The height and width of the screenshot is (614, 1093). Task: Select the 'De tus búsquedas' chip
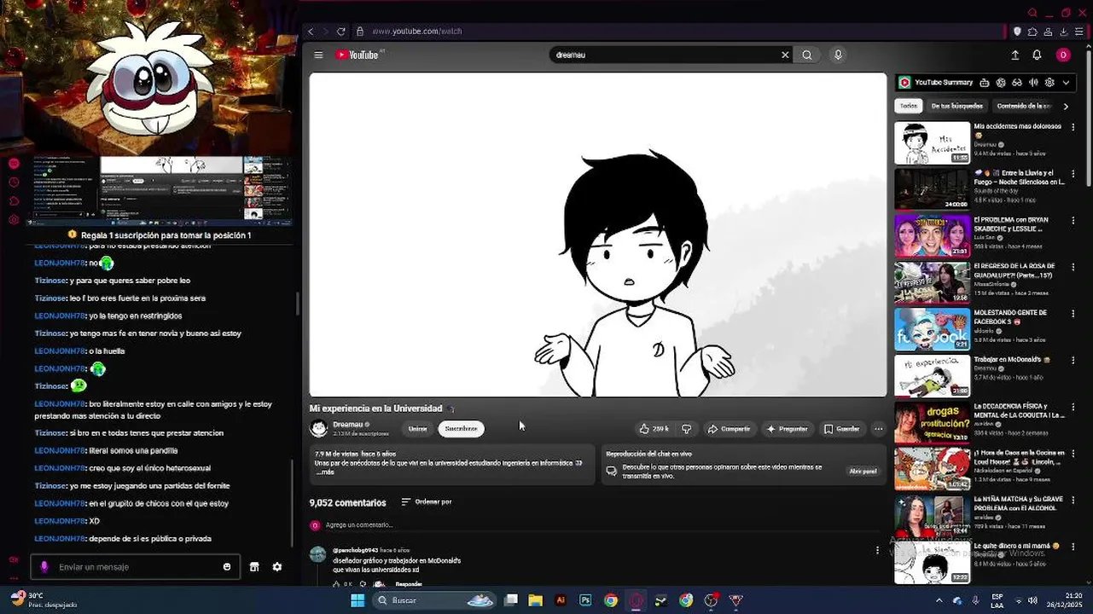tap(957, 106)
